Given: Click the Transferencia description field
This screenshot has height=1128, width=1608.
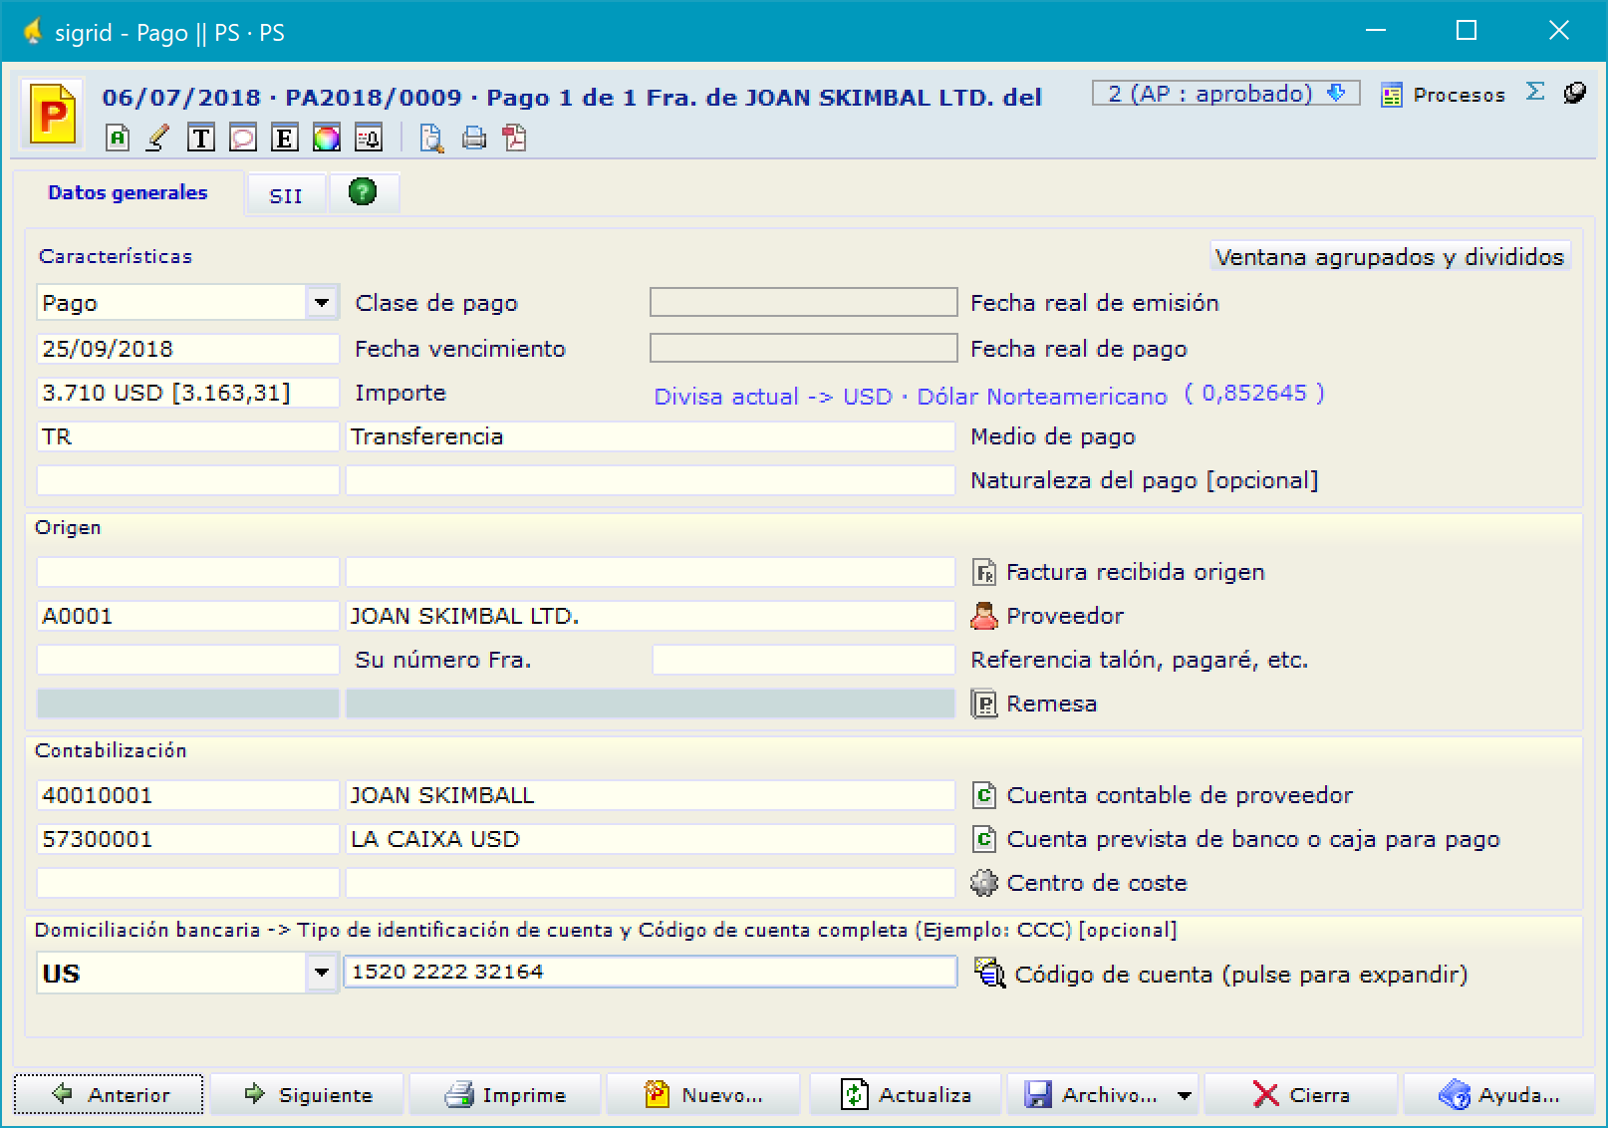Looking at the screenshot, I should click(650, 436).
